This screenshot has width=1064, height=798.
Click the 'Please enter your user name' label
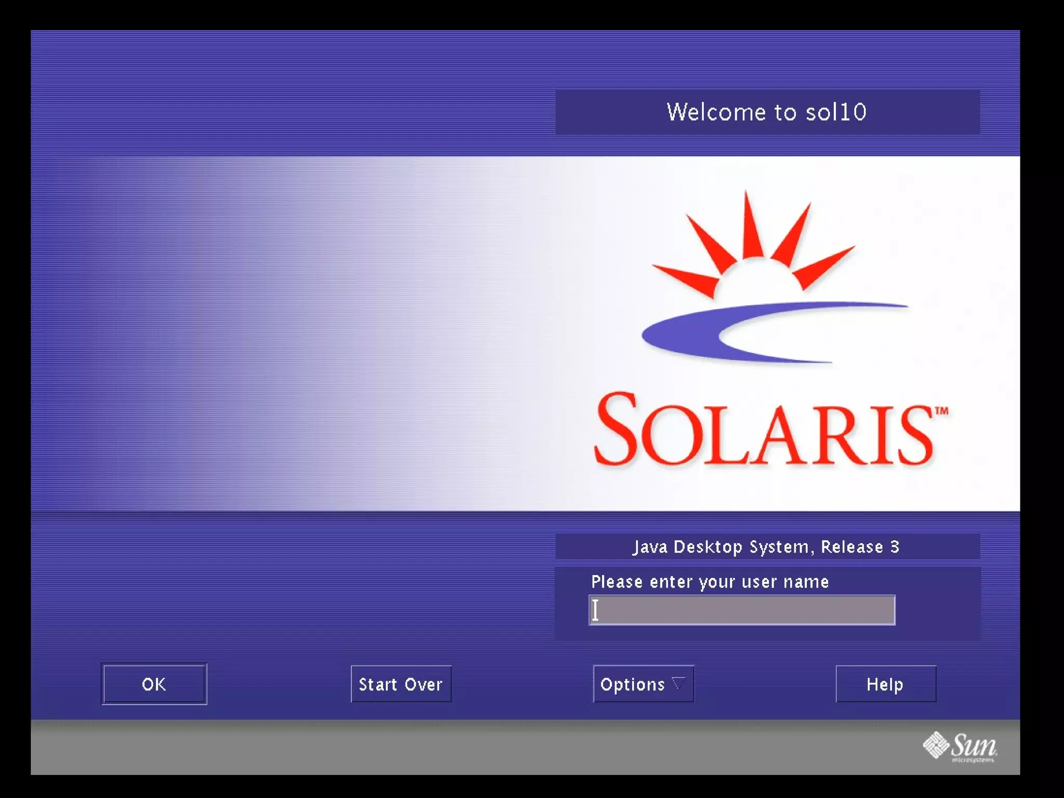click(x=710, y=582)
